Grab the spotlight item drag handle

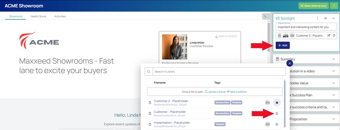coord(279,35)
